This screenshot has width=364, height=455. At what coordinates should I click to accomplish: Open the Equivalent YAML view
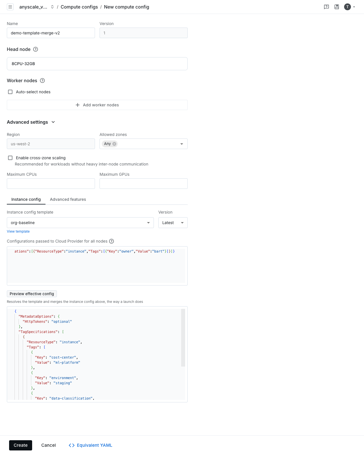[x=90, y=445]
